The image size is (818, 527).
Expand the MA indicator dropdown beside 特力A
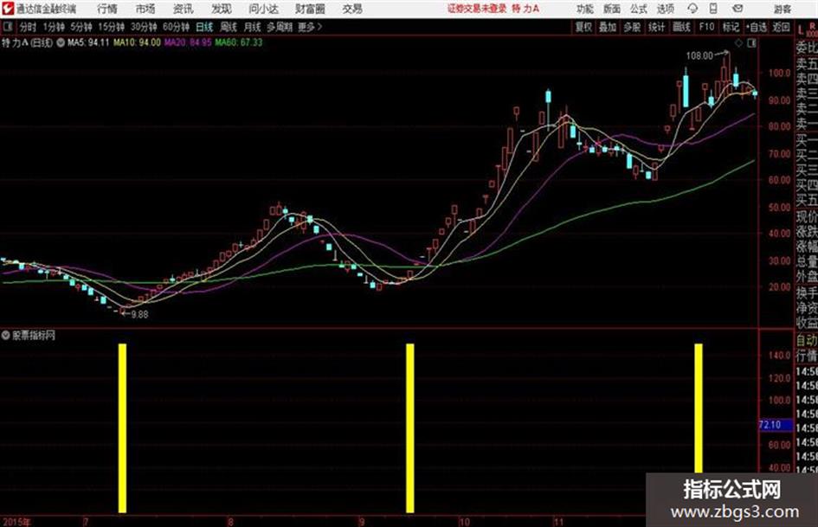[61, 42]
